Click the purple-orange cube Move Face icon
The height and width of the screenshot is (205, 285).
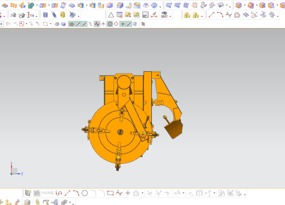[x=238, y=5]
